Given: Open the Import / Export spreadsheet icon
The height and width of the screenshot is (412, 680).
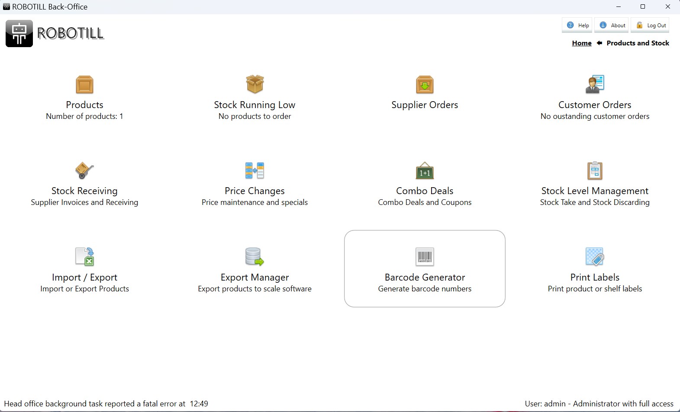Looking at the screenshot, I should (x=84, y=257).
